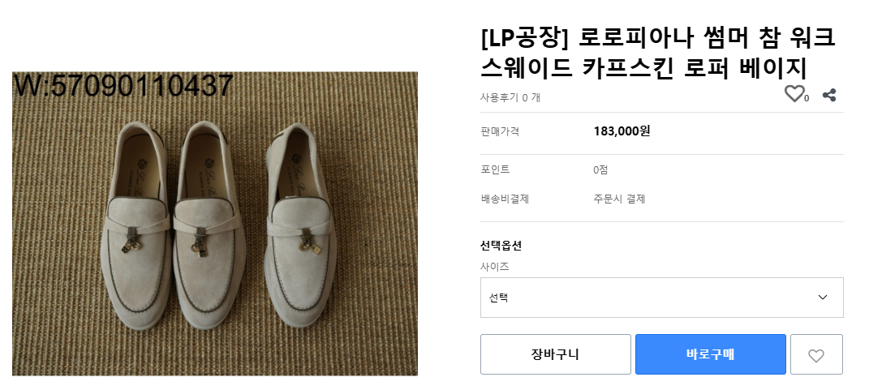The width and height of the screenshot is (869, 390).
Task: Select the 183,000원 price text
Action: pos(622,131)
